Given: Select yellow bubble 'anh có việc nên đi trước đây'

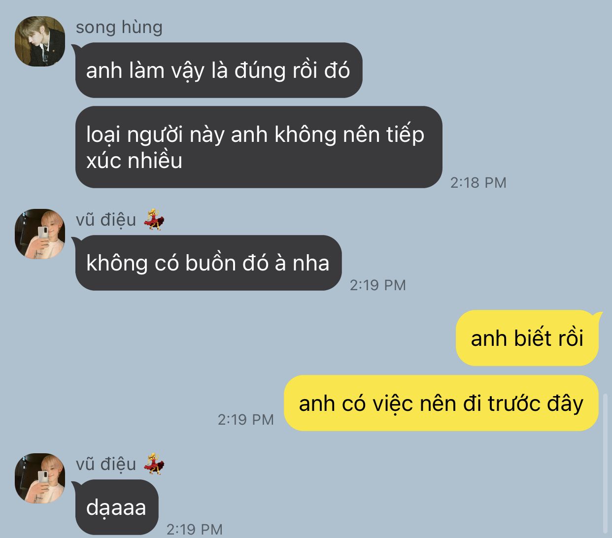Looking at the screenshot, I should [x=442, y=403].
